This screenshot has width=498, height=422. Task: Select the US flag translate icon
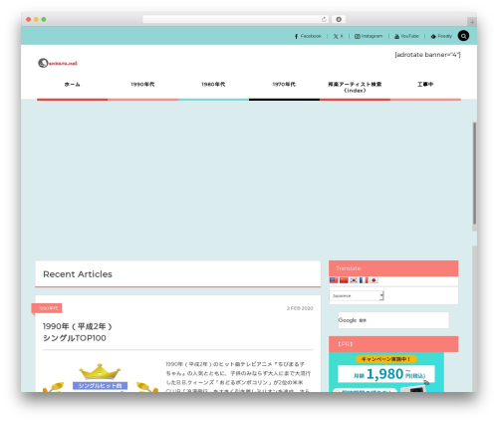[334, 280]
